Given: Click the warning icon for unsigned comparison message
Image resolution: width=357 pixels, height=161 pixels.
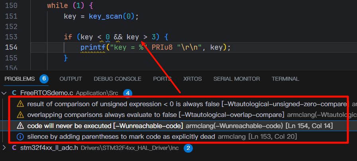Looking at the screenshot, I should click(20, 104).
